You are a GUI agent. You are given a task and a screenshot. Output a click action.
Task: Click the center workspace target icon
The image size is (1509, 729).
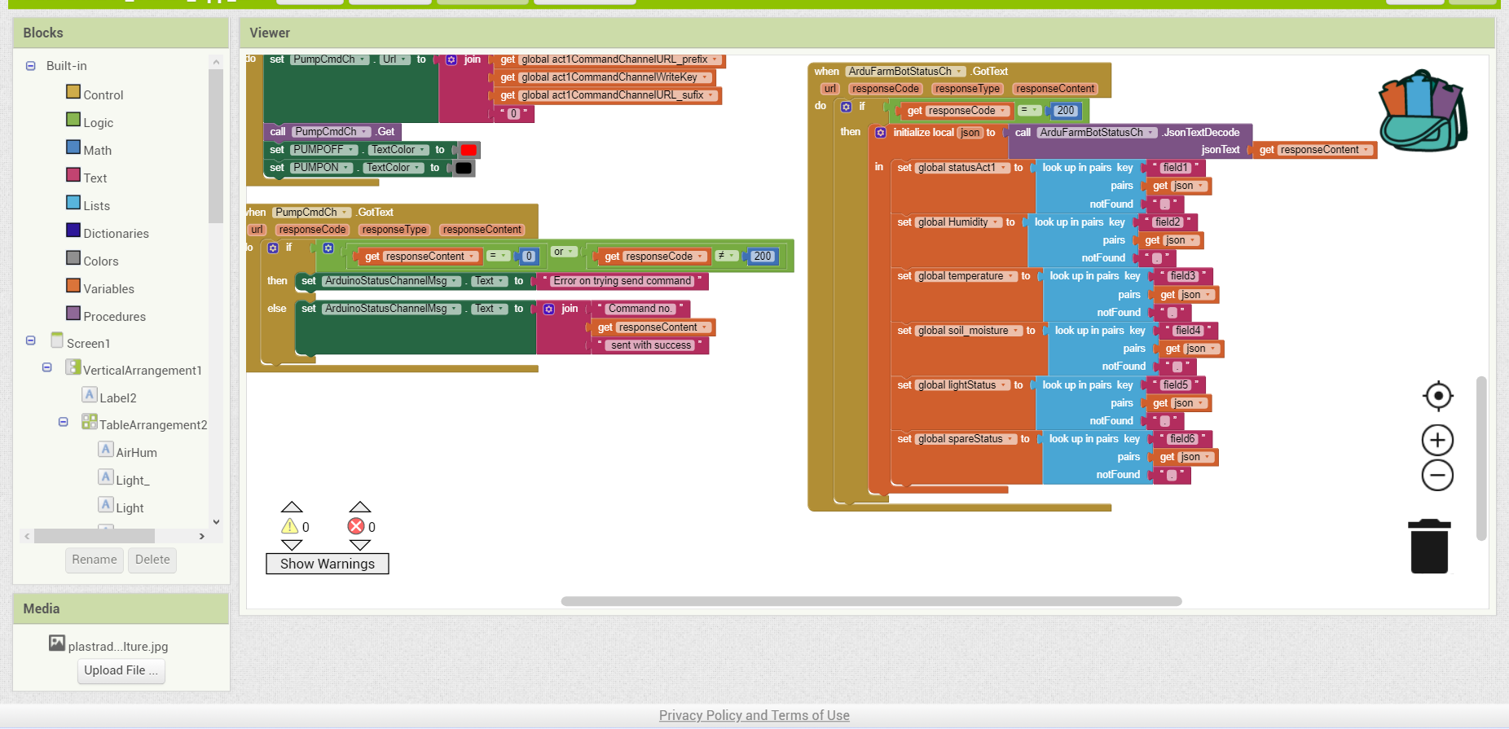coord(1438,396)
